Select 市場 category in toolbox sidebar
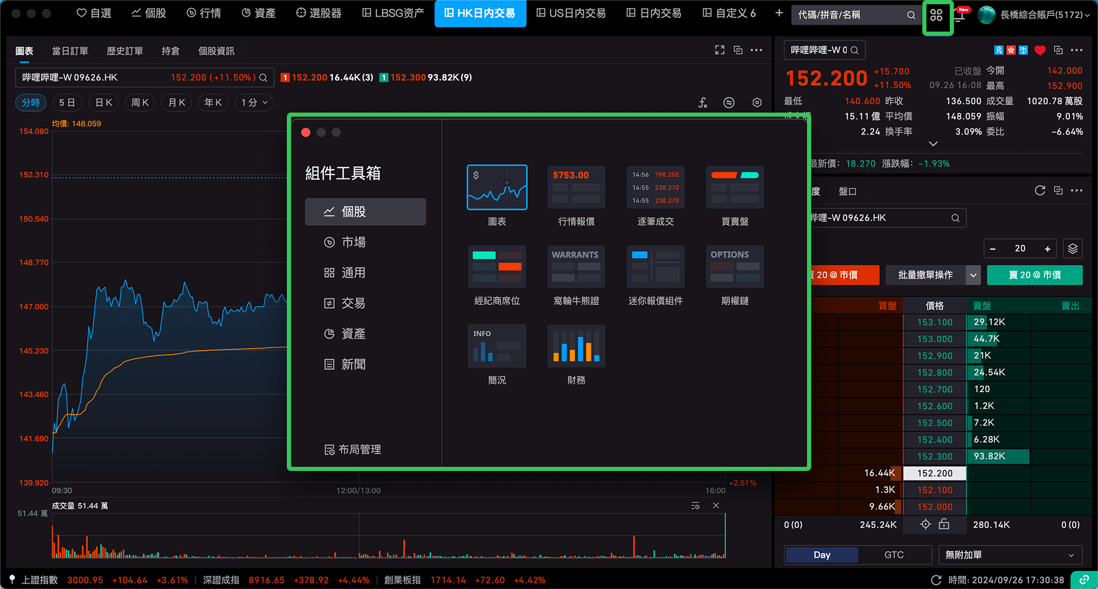Screen dimensions: 1098x589 (353, 242)
